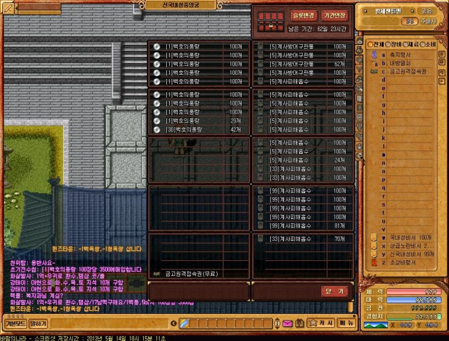
Task: Click the red 초상비령서 icon
Action: coord(373,263)
